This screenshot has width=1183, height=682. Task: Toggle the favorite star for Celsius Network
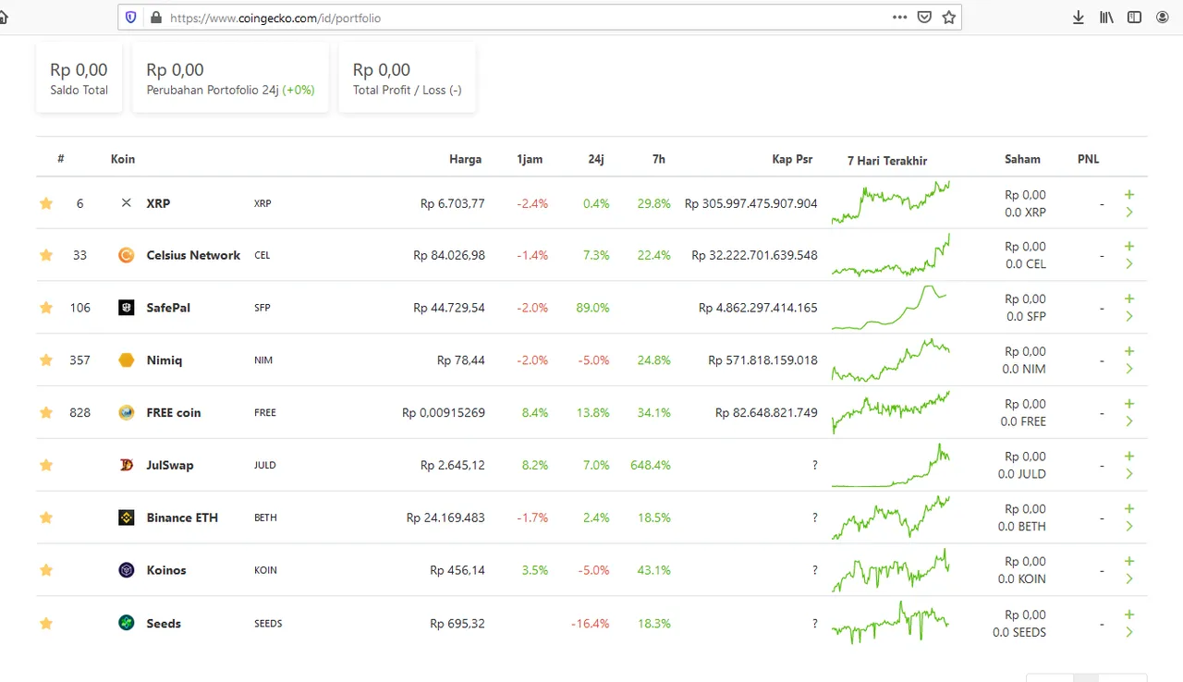point(46,255)
